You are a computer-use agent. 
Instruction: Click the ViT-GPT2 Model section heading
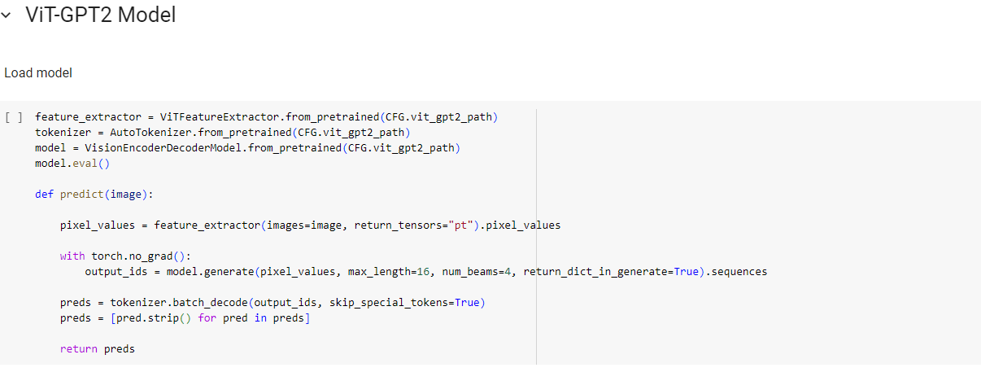100,15
